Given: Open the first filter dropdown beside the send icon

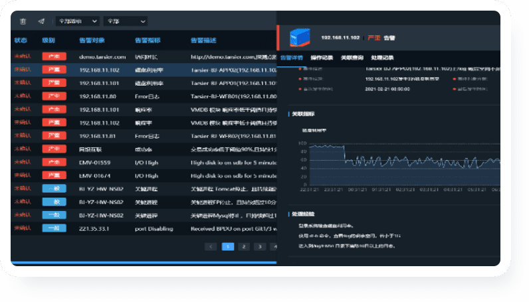Looking at the screenshot, I should pos(78,21).
